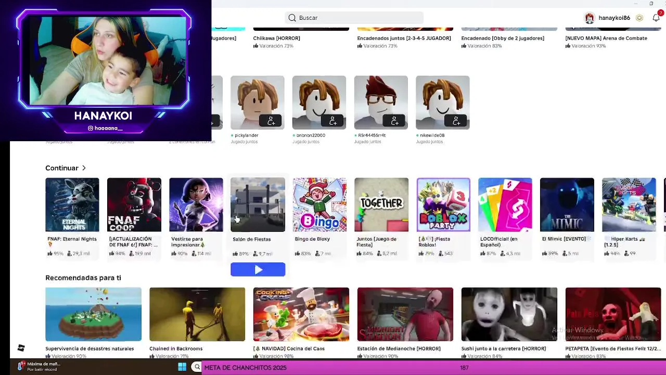Open the Cocina del Caos thumbnail
This screenshot has width=666, height=375.
(301, 315)
